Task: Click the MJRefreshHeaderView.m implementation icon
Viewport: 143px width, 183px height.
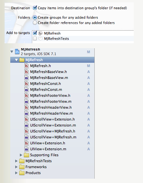Action: click(x=26, y=113)
